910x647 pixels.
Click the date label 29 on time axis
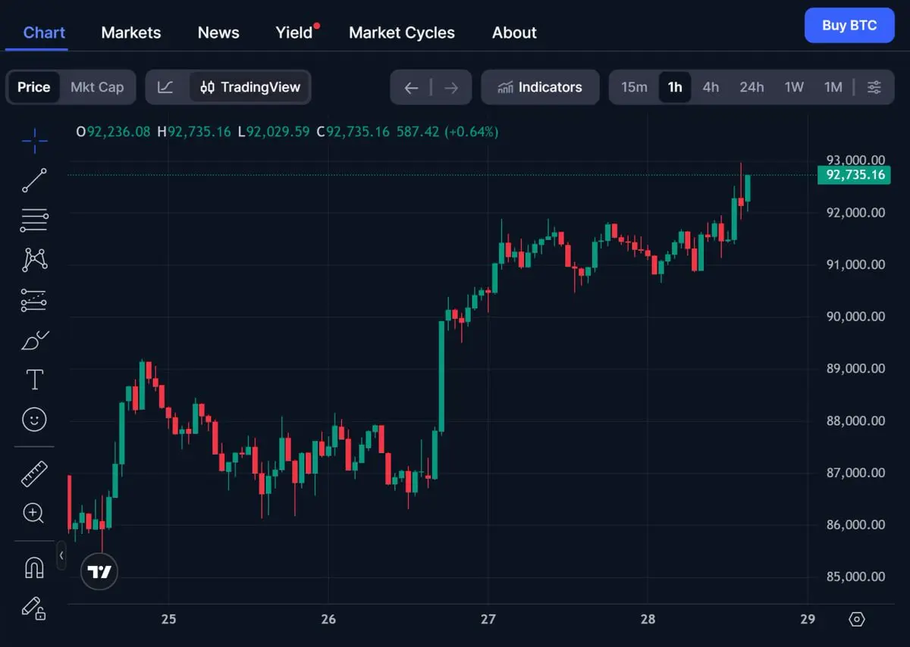(808, 619)
